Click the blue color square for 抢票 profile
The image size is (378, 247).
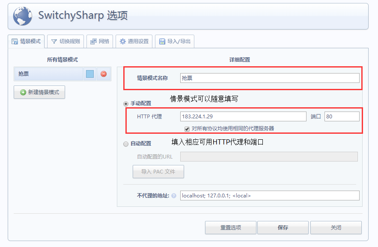(90, 74)
